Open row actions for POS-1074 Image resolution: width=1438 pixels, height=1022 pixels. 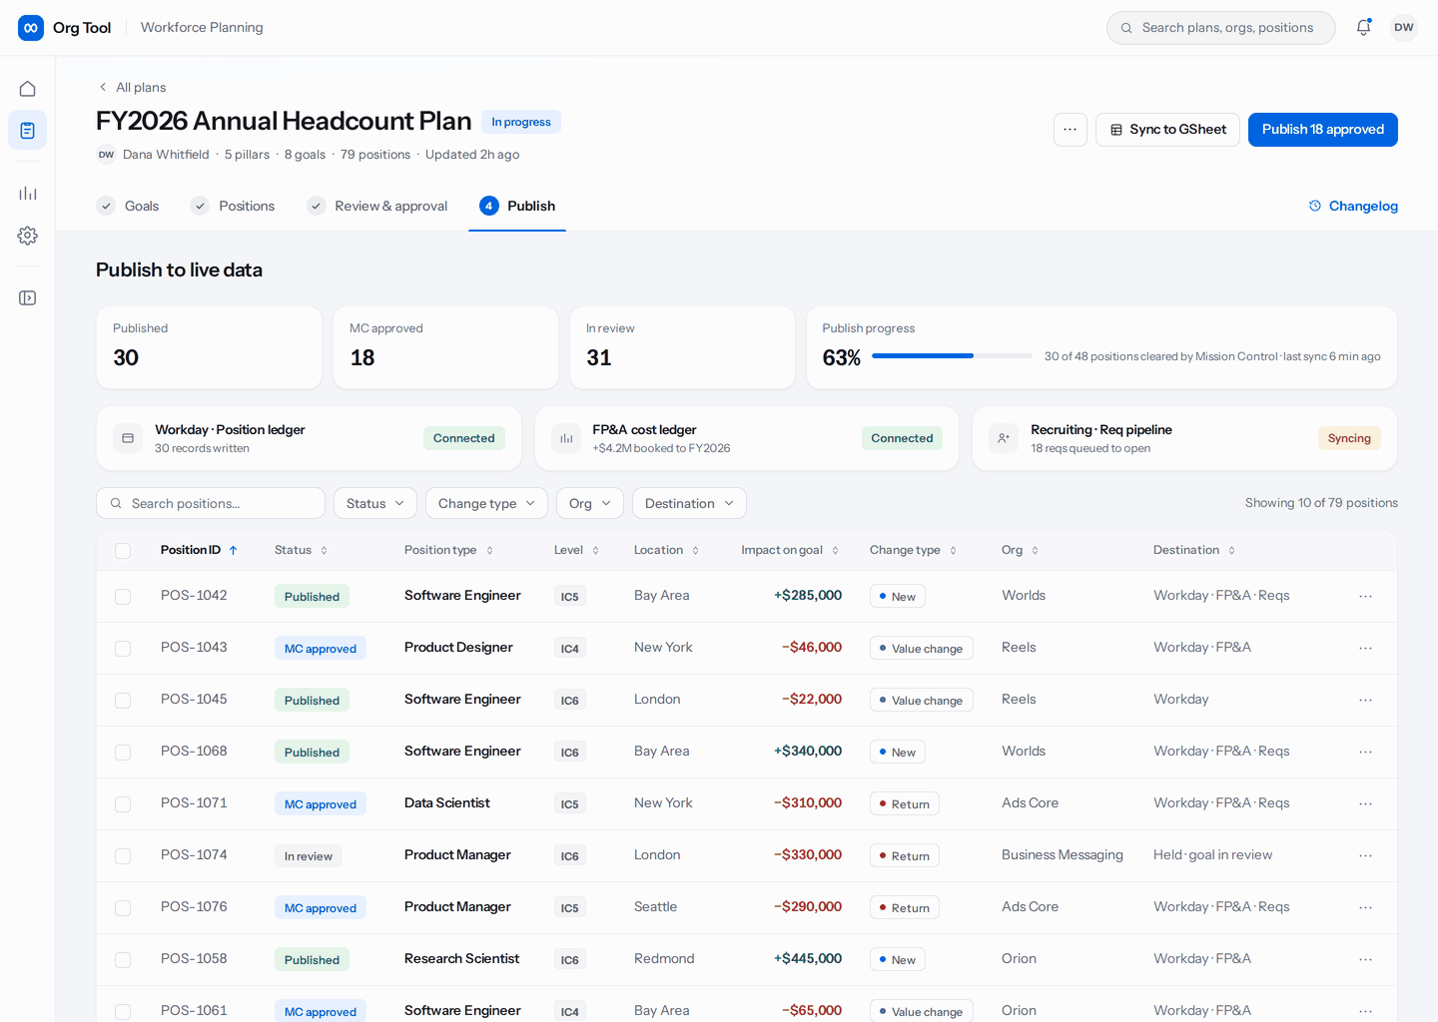(1365, 855)
